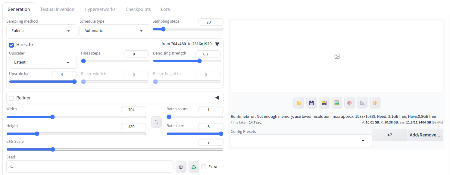The width and height of the screenshot is (450, 175).
Task: Click the sparkle upscale icon
Action: coord(375,103)
